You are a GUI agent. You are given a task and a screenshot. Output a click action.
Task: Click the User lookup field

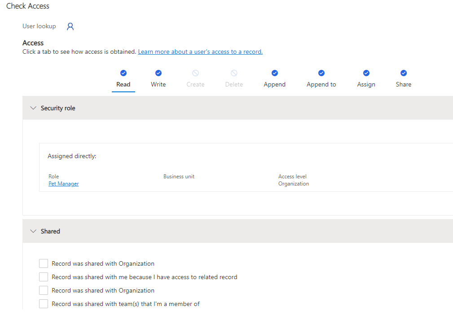[x=39, y=26]
